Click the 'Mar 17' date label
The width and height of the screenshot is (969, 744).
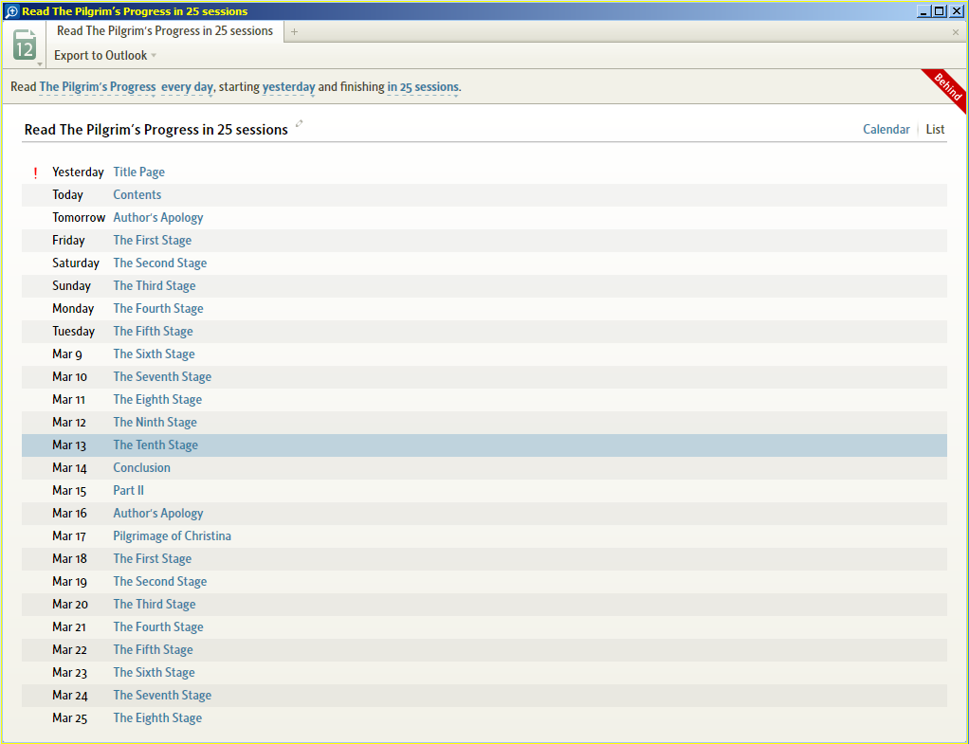coord(69,535)
